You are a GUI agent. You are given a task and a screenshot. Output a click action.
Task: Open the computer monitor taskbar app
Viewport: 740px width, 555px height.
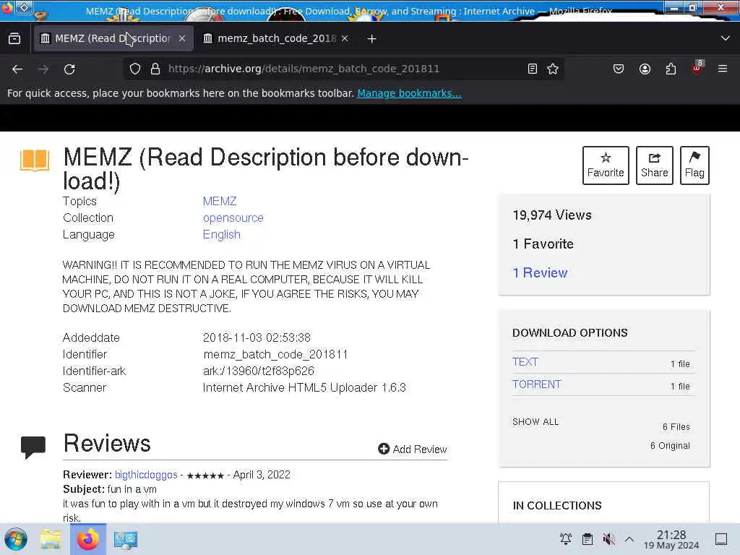tap(125, 539)
